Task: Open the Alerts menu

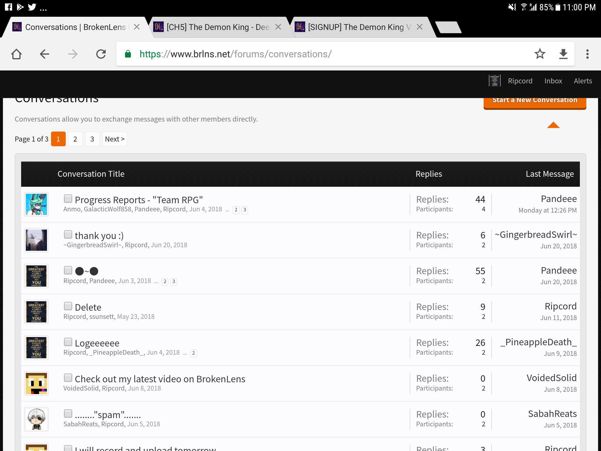Action: click(583, 81)
